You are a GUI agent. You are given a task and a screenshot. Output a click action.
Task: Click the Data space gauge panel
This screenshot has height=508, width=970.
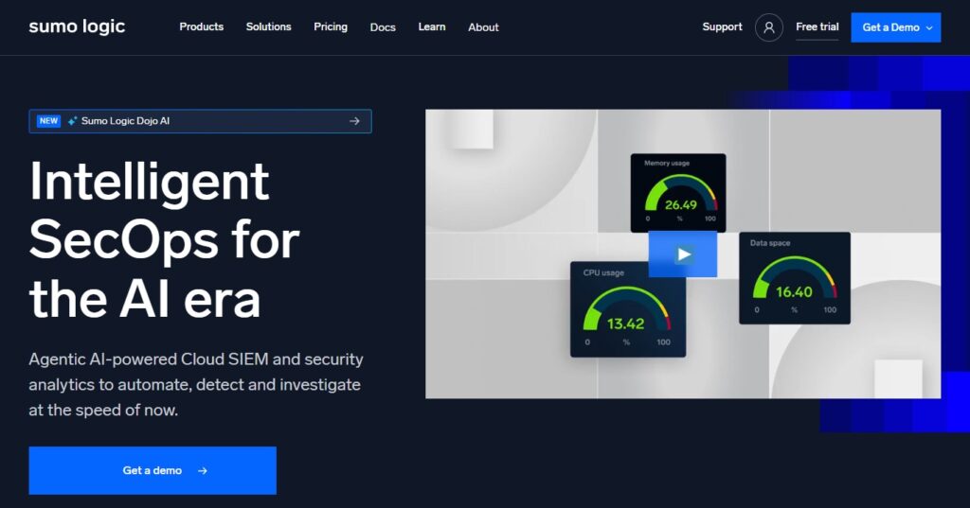tap(794, 277)
